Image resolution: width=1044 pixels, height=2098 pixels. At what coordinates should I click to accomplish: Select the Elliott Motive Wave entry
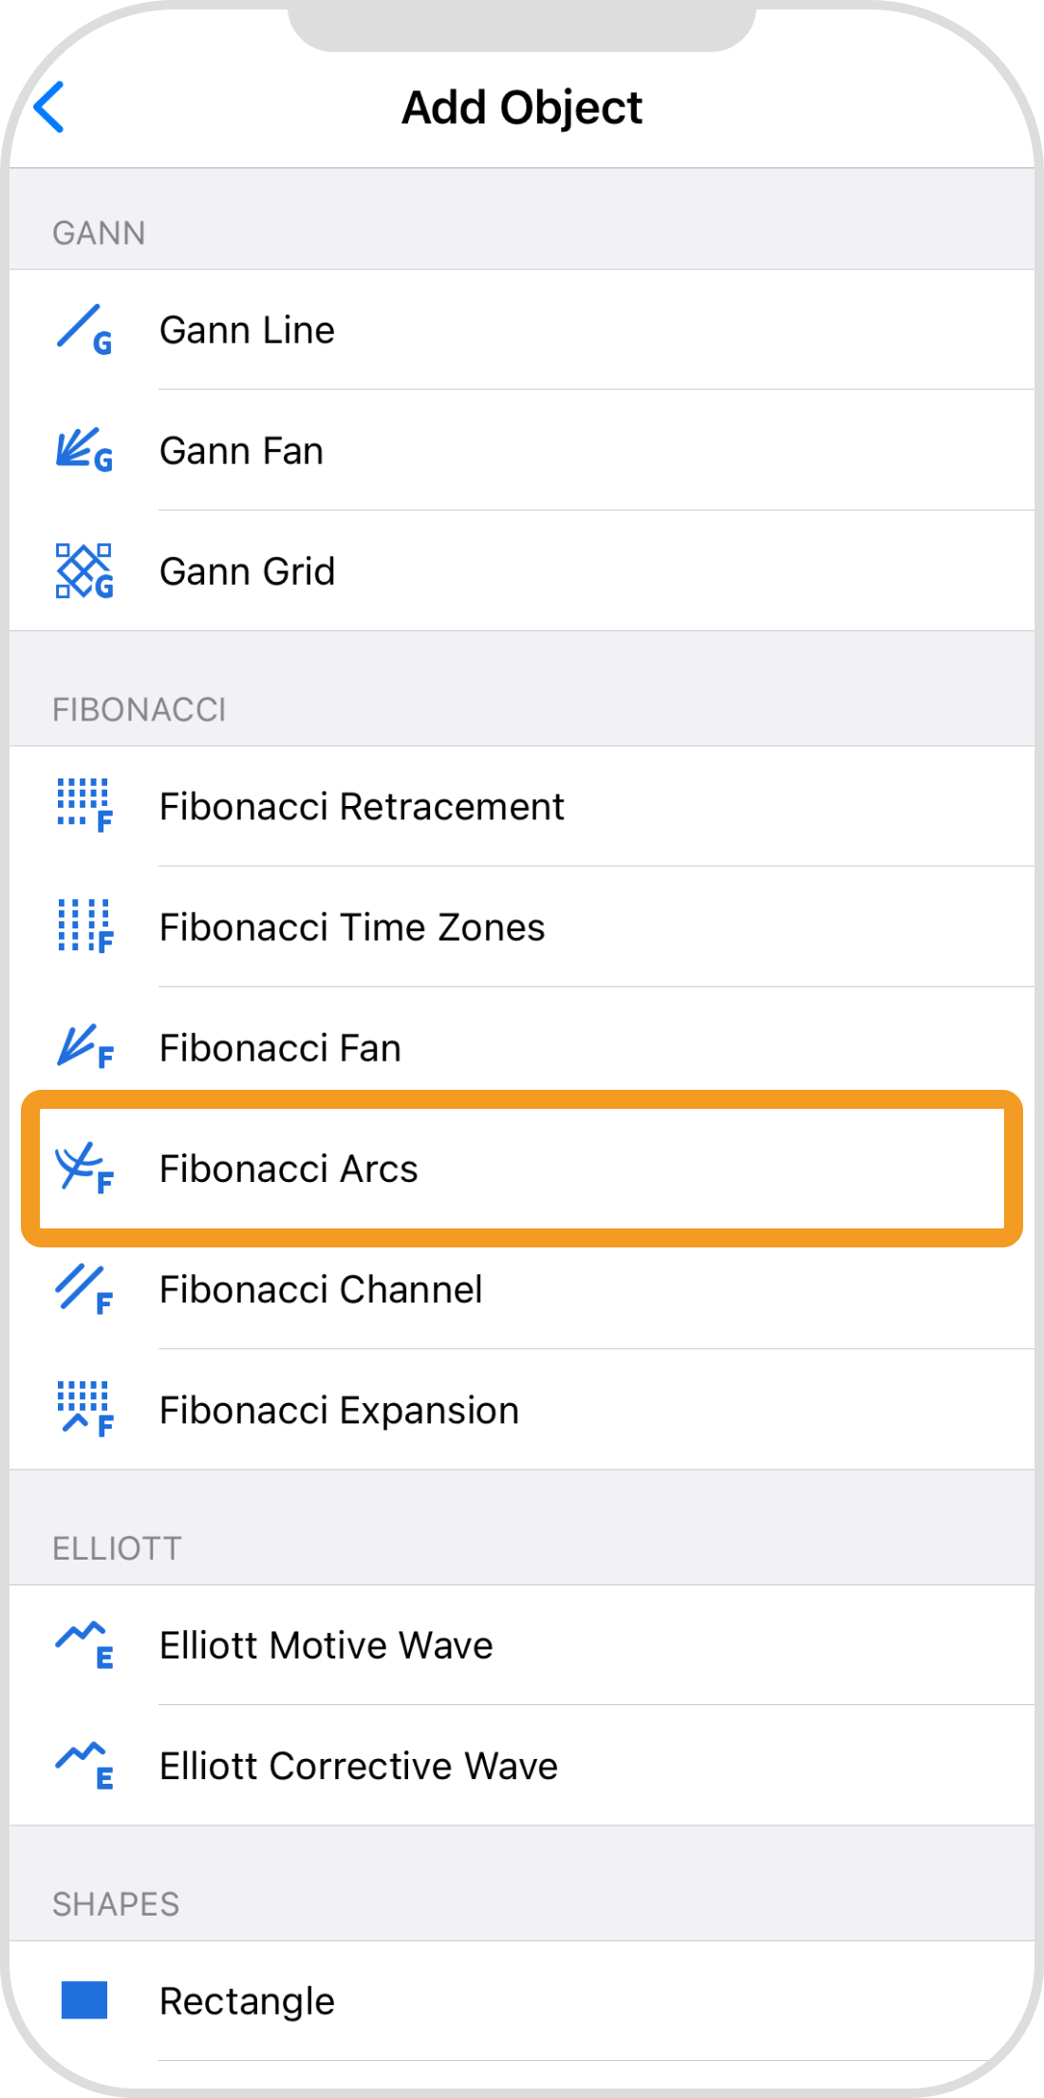tap(326, 1646)
